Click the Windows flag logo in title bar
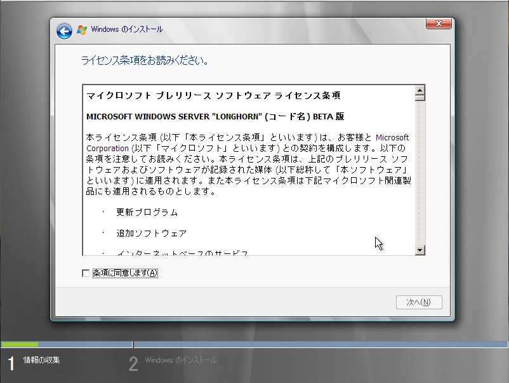Screen dimensions: 509x383 coord(82,30)
